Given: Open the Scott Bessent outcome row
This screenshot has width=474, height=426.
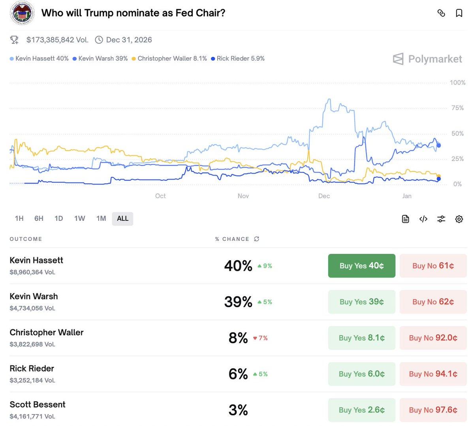Looking at the screenshot, I should pos(37,404).
